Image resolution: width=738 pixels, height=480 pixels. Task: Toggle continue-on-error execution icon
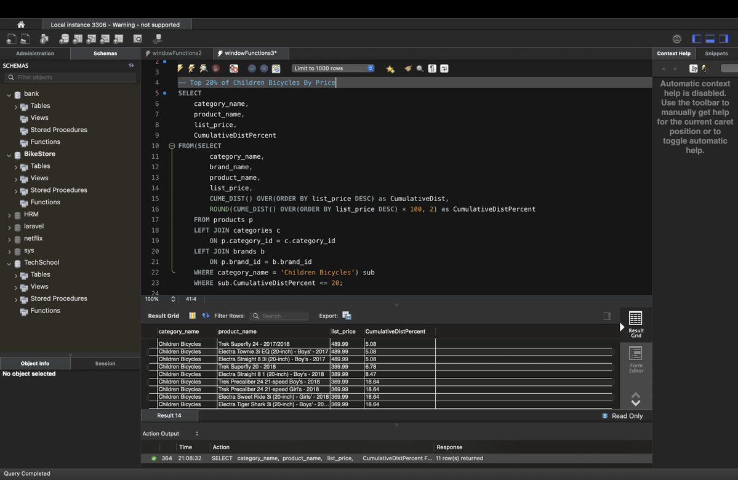(233, 68)
